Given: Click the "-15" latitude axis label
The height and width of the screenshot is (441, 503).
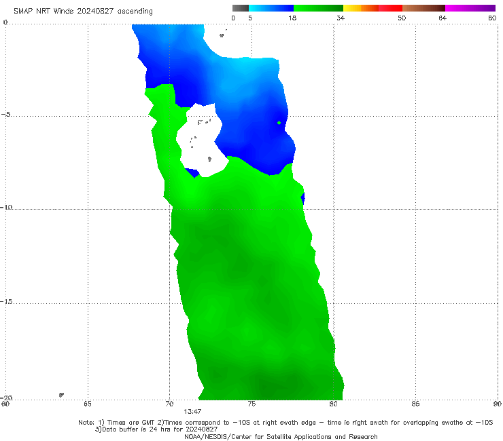Looking at the screenshot, I should [x=6, y=301].
